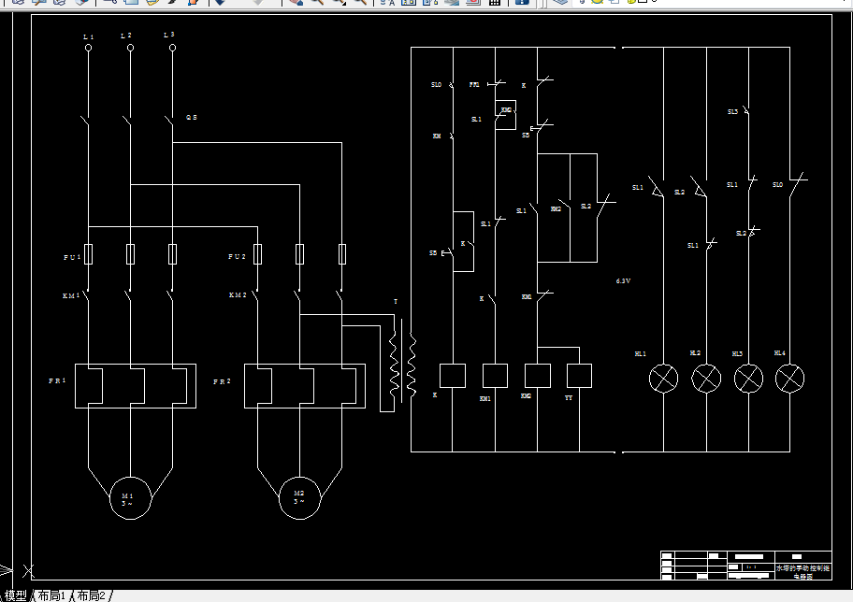Pick the HL4 indicator lamp symbol
Screen dimensions: 853x602
(x=790, y=379)
